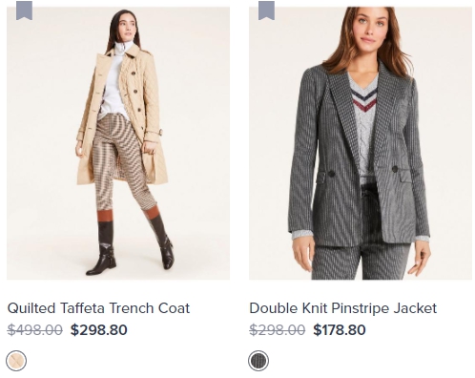Save the trench coat using its ribbon icon
Viewport: 475px width, 378px height.
click(x=24, y=10)
